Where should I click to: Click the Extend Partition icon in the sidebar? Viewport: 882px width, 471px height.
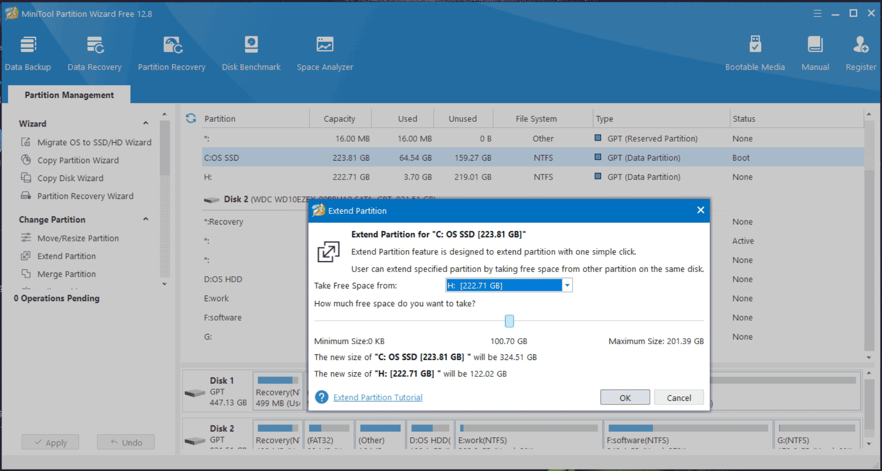tap(26, 256)
